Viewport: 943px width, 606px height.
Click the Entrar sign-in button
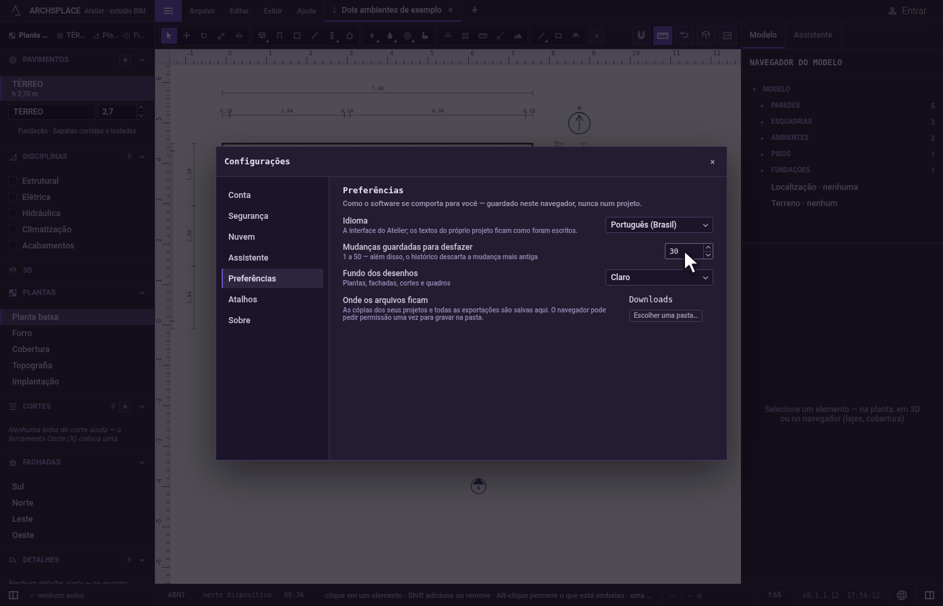point(907,11)
